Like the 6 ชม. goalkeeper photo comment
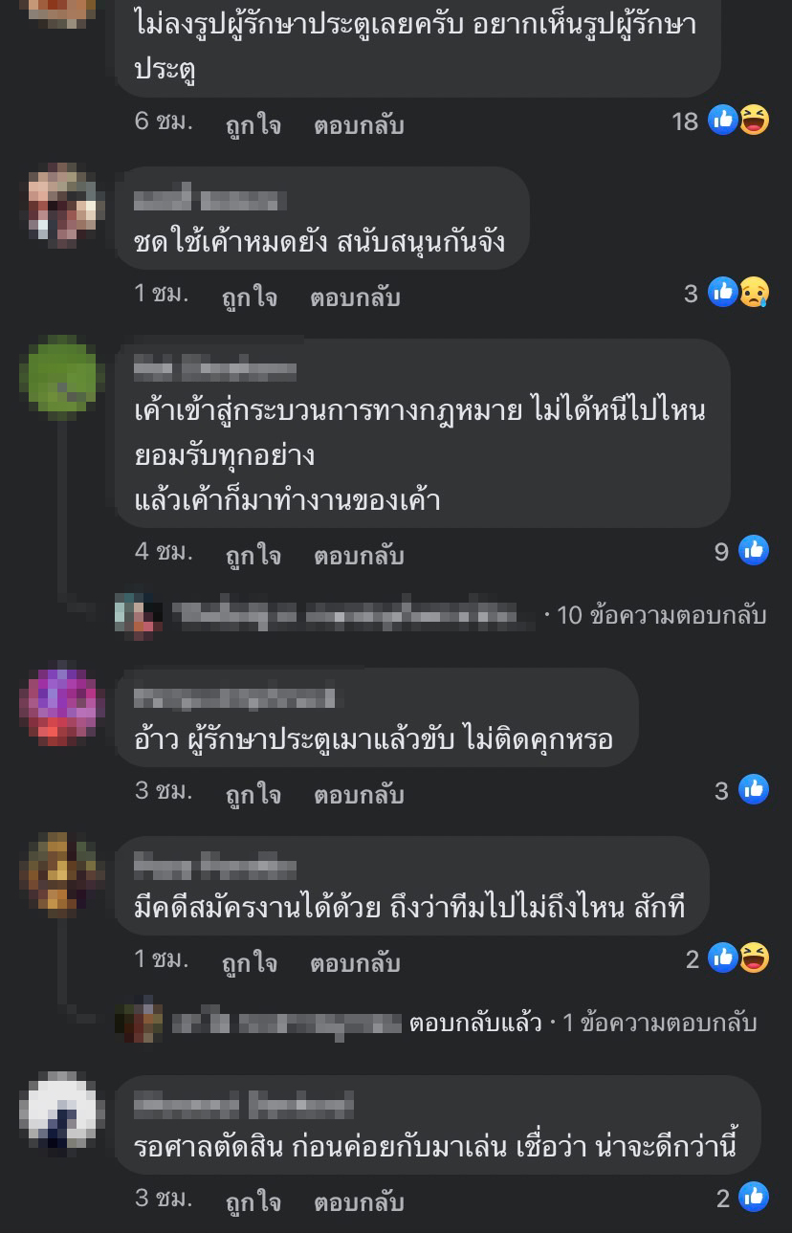The height and width of the screenshot is (1233, 792). coord(253,124)
